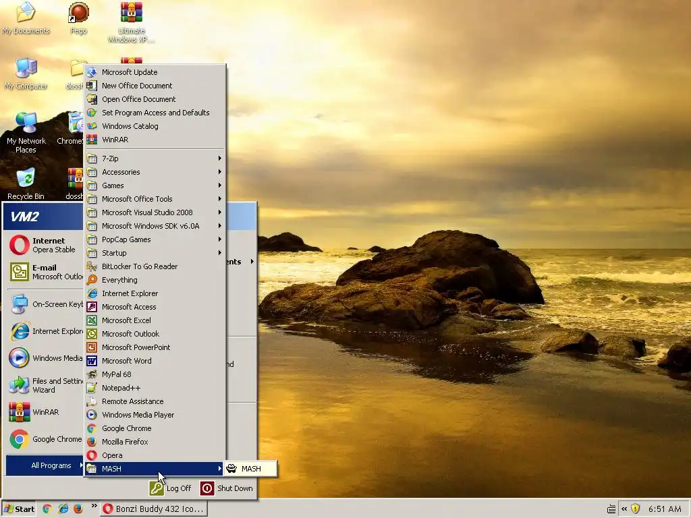Select Remote Assistance entry
The height and width of the screenshot is (518, 691).
tap(155, 401)
